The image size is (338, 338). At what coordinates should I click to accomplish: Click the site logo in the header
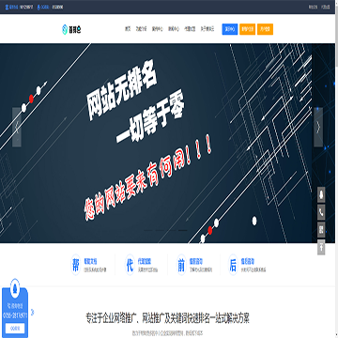click(71, 29)
